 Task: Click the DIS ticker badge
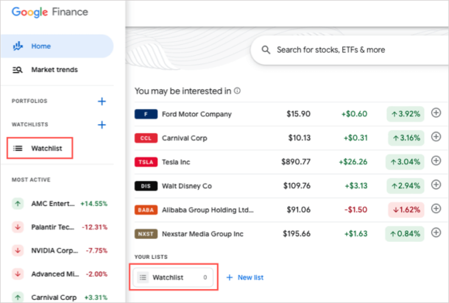click(146, 186)
